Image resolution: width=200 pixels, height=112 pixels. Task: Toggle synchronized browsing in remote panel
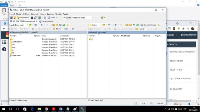[159, 25]
